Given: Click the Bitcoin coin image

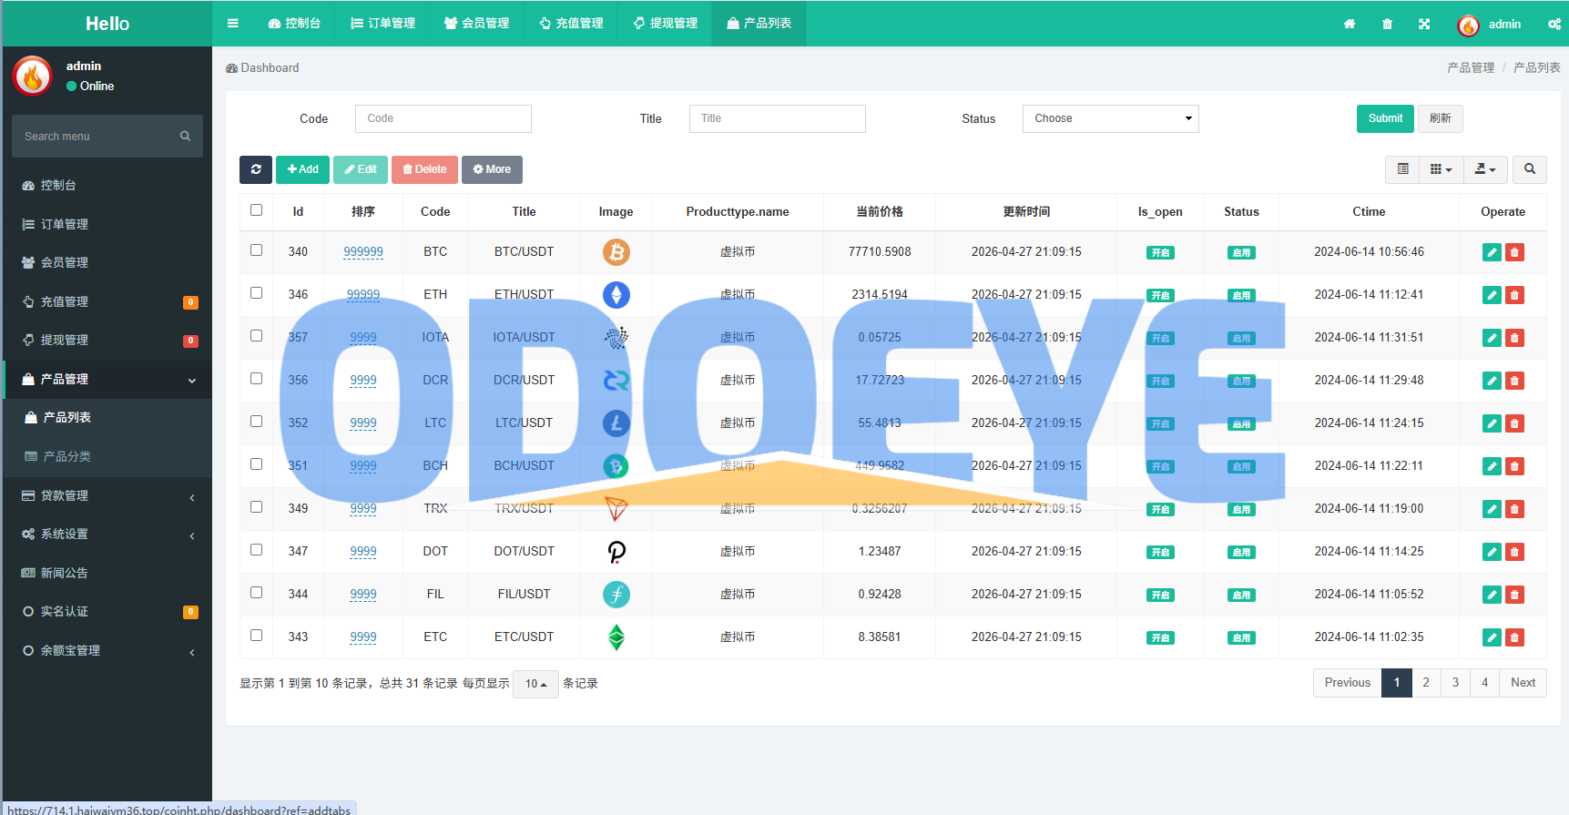Looking at the screenshot, I should click(616, 252).
